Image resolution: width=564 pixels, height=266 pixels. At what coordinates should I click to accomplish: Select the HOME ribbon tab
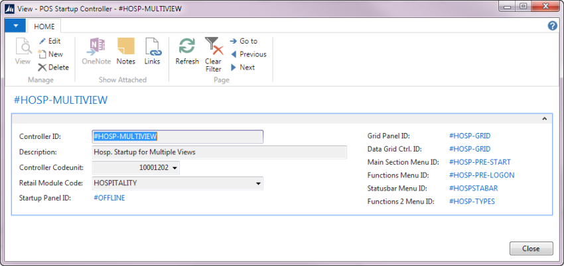(x=44, y=26)
